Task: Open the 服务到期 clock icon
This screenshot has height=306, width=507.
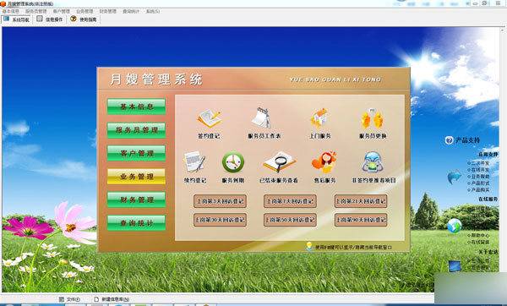Action: tap(233, 162)
